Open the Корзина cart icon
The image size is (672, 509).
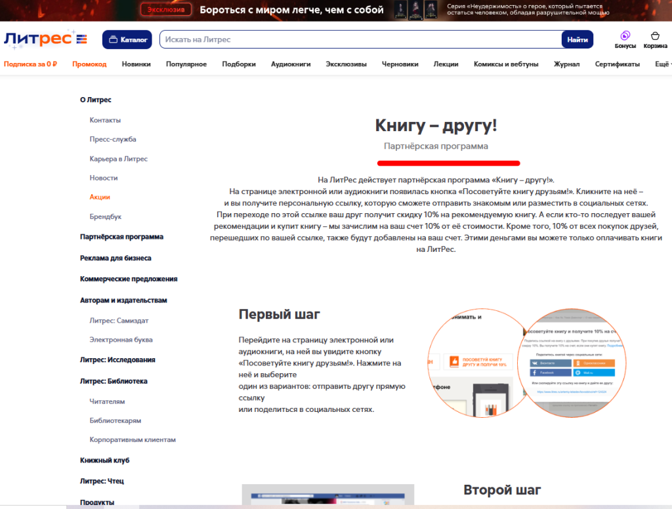coord(655,39)
